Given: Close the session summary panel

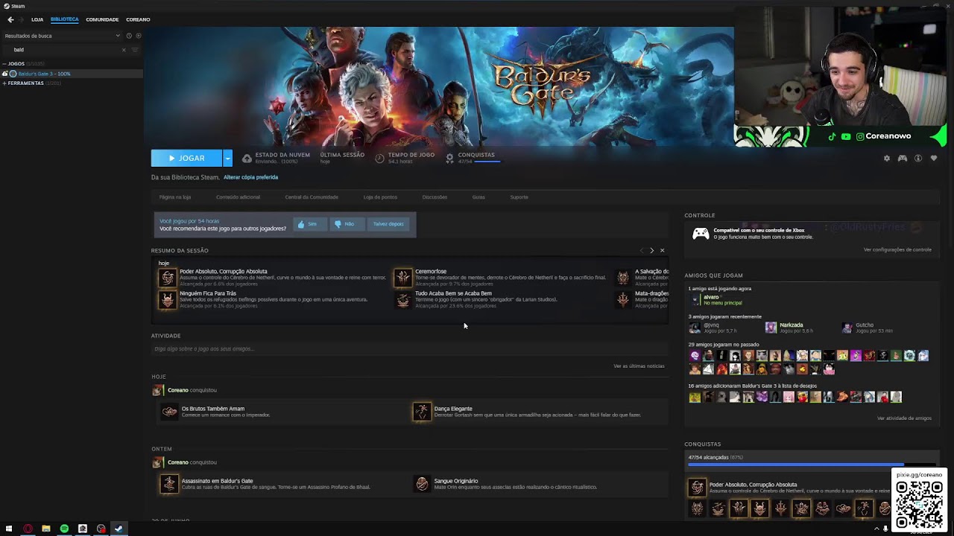Looking at the screenshot, I should click(x=662, y=251).
